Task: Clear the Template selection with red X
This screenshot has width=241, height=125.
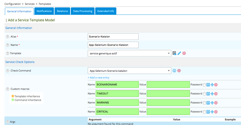Action: pos(184,53)
